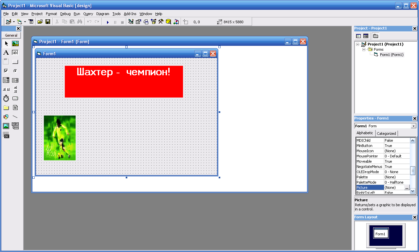Image resolution: width=419 pixels, height=252 pixels.
Task: Select the vertical scrollbar control in toolbox
Action: (x=15, y=89)
